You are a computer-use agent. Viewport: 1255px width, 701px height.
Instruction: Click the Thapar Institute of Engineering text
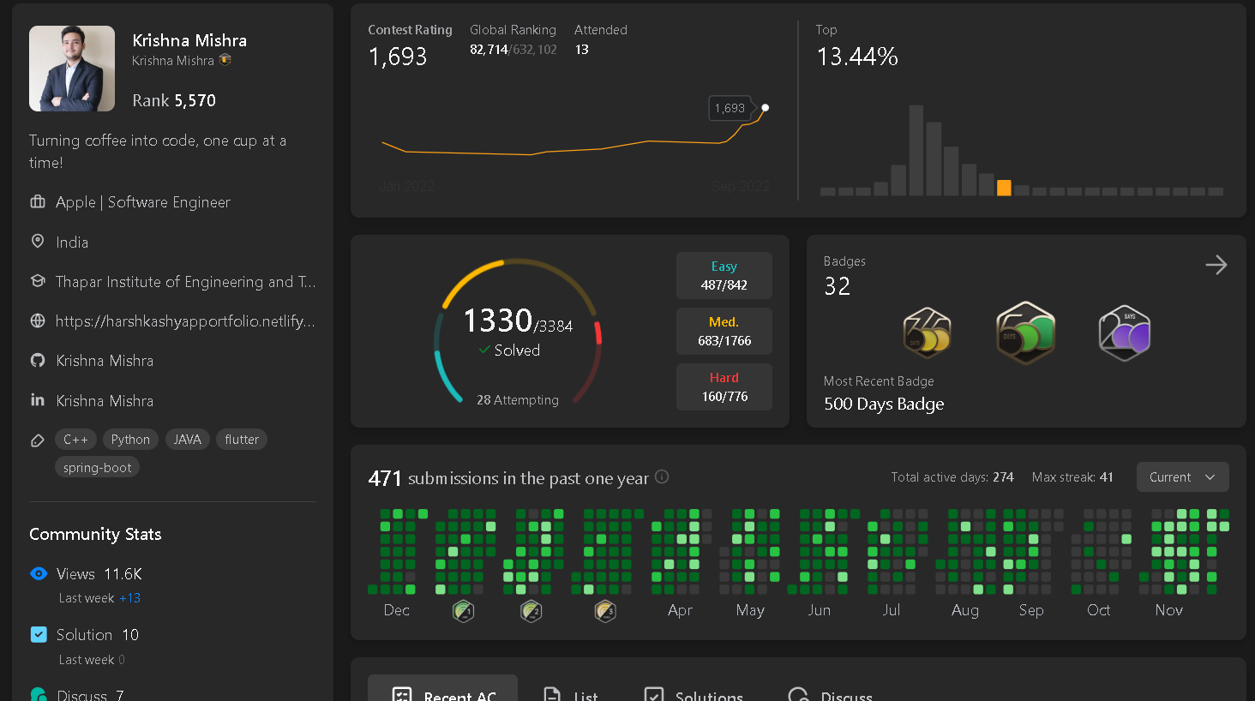pos(185,282)
